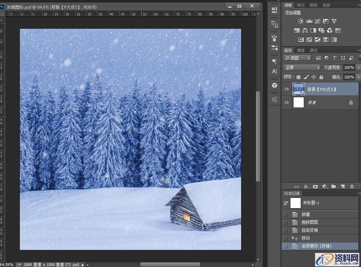This screenshot has width=361, height=267.
Task: Toggle visibility of the locked 背景 layer
Action: [287, 102]
